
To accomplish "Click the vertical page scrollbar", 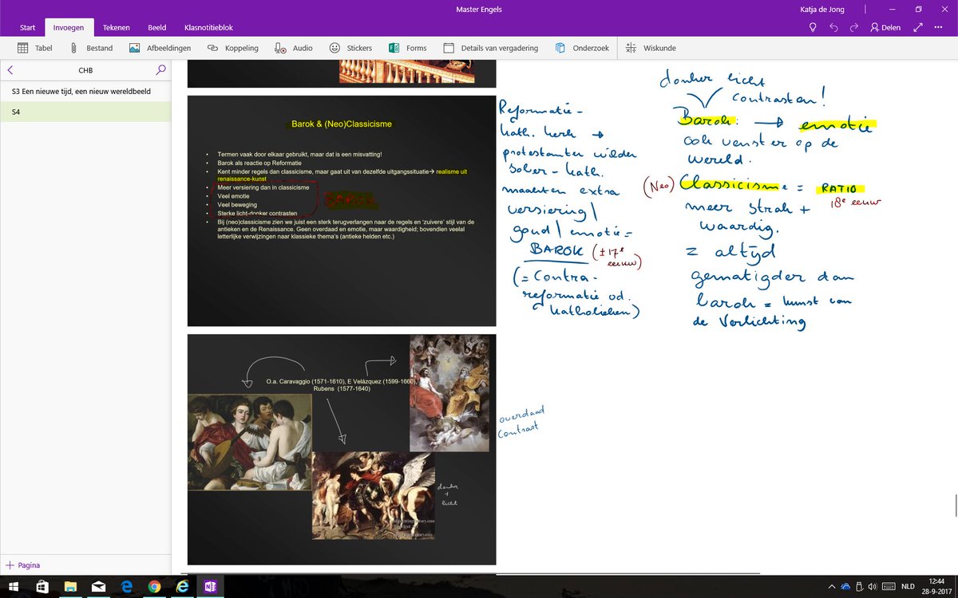I will click(955, 506).
